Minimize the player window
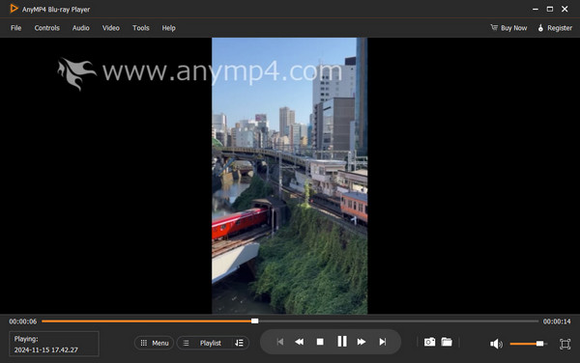 (x=536, y=10)
